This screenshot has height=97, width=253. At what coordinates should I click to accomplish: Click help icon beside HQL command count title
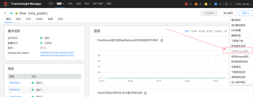[x=145, y=93]
